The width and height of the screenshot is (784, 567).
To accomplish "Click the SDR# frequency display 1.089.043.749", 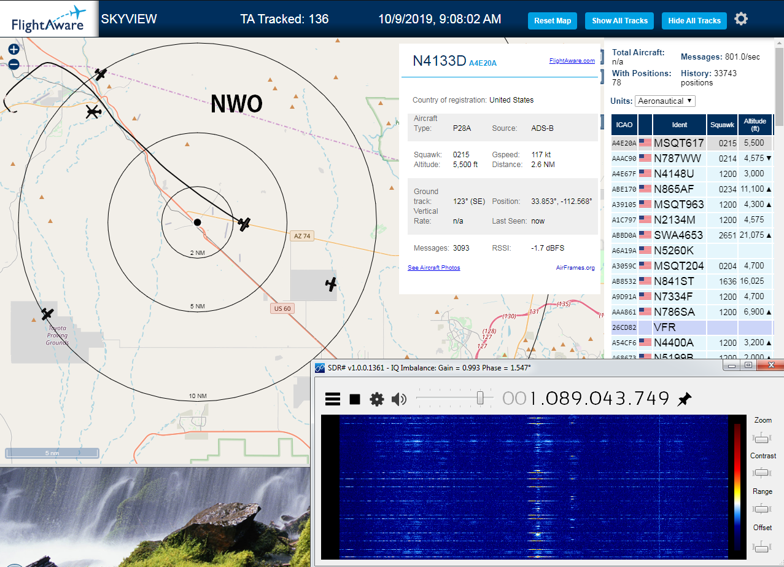I will click(x=586, y=399).
